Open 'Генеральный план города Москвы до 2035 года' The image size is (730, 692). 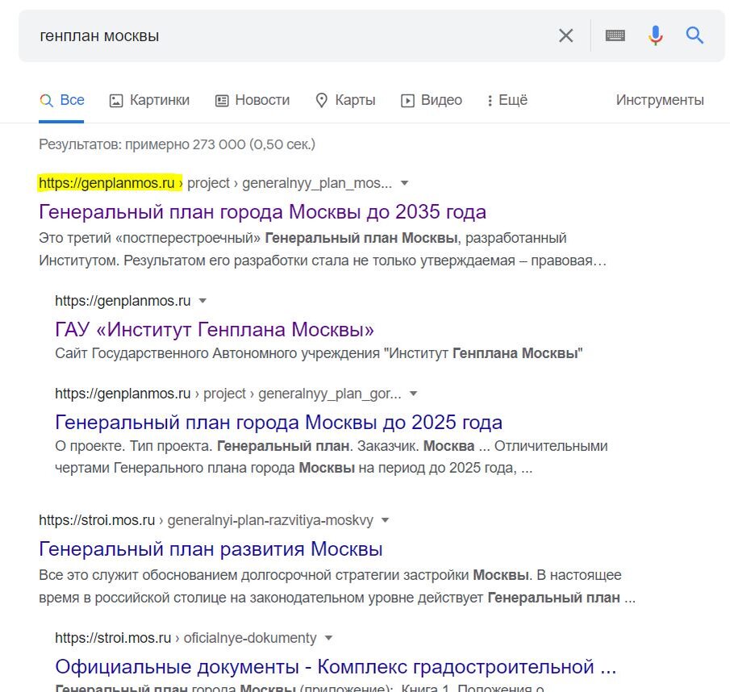pos(263,212)
